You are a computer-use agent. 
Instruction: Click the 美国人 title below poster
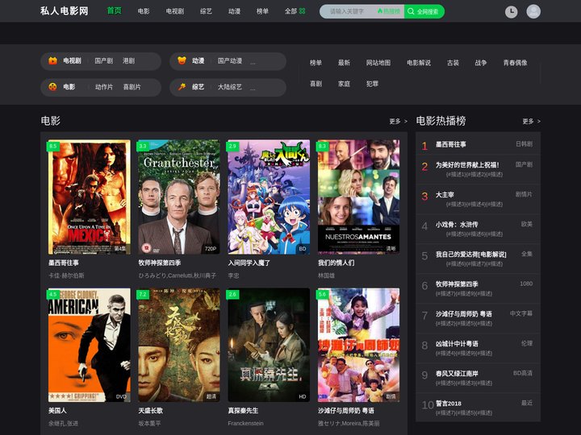pyautogui.click(x=57, y=411)
